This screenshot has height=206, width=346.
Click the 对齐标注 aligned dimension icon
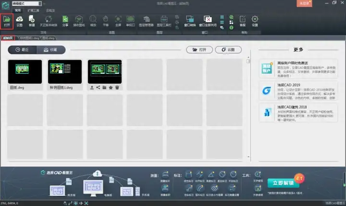point(200,176)
